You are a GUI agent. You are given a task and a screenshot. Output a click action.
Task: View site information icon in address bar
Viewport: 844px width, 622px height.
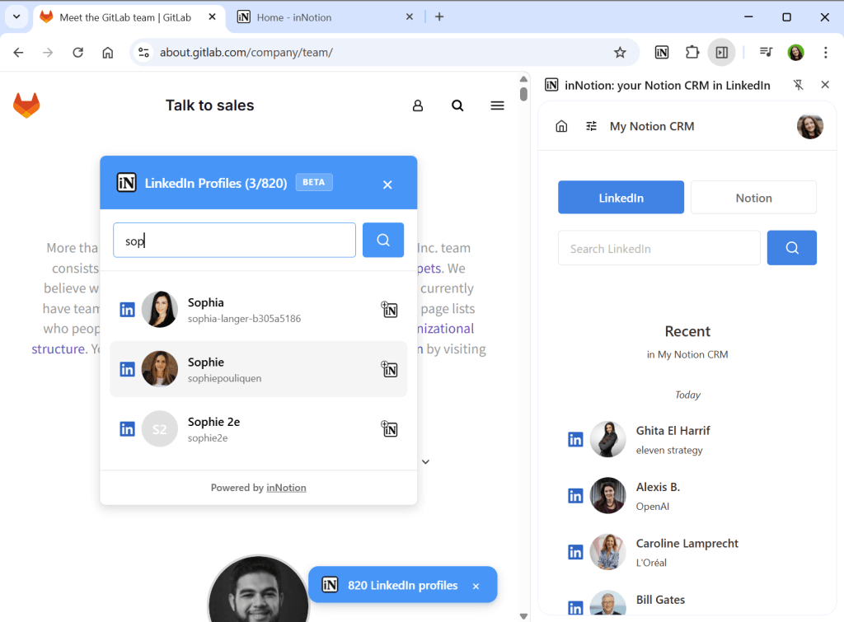[143, 52]
